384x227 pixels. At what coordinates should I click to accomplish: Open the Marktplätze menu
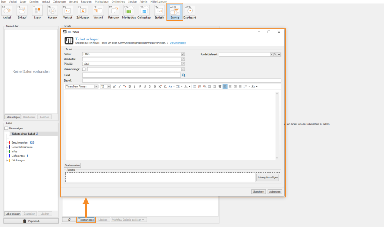pos(102,2)
